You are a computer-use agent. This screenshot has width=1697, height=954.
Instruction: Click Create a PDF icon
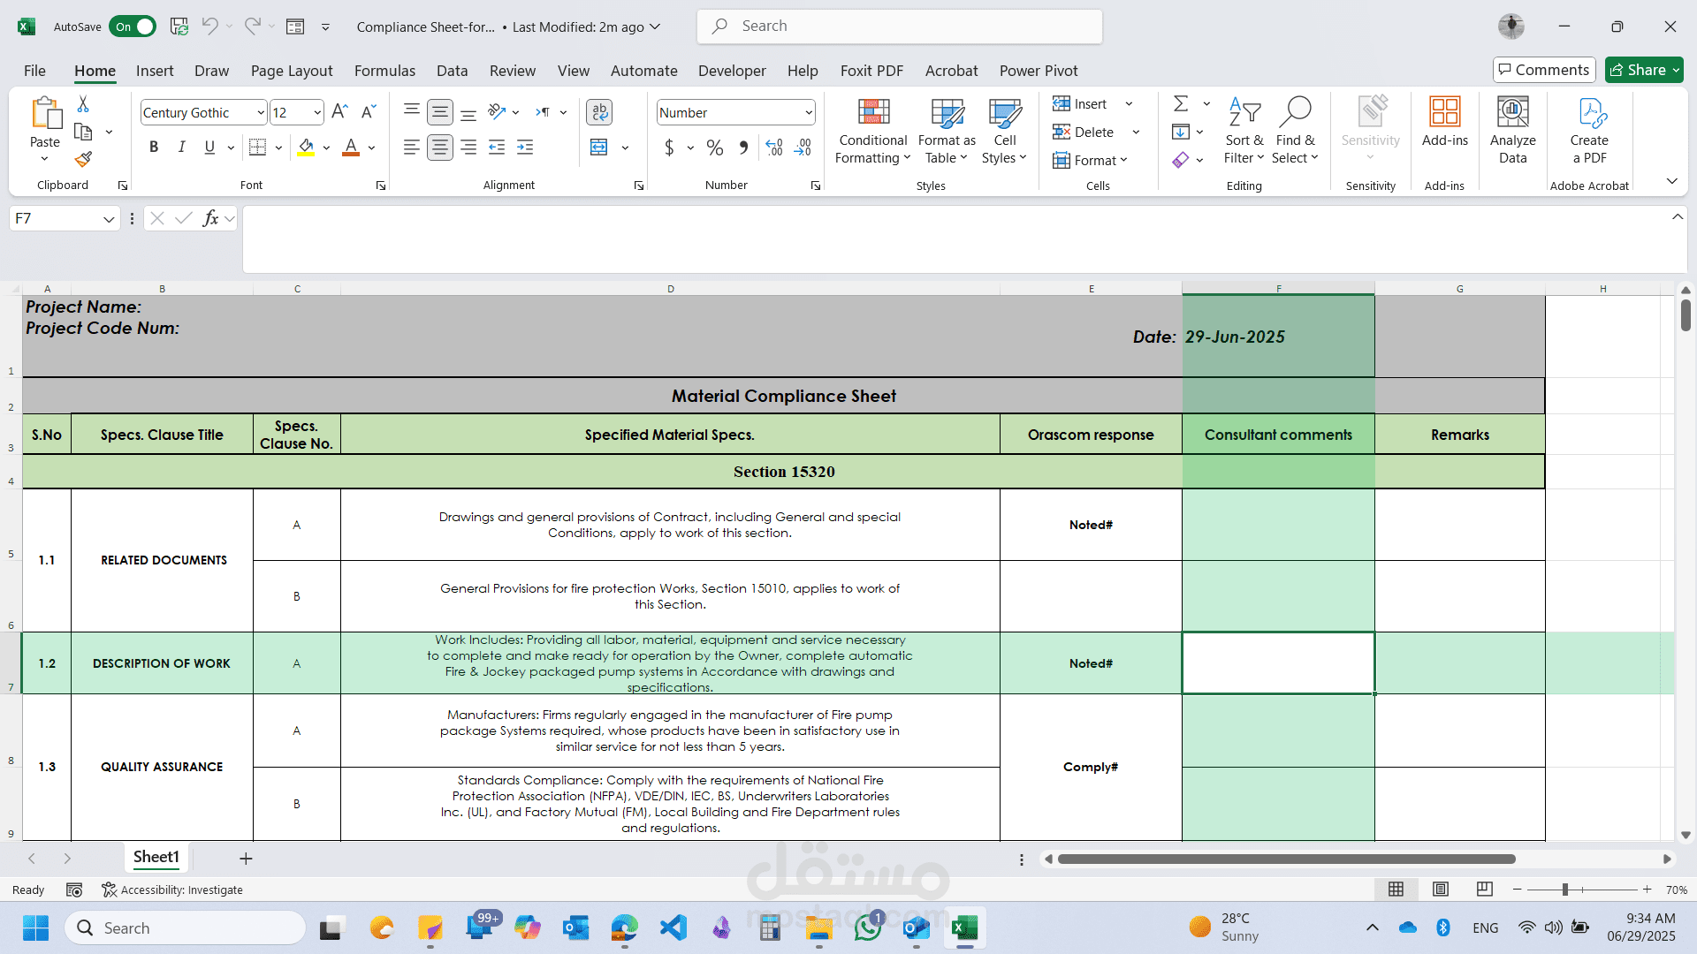click(x=1589, y=130)
